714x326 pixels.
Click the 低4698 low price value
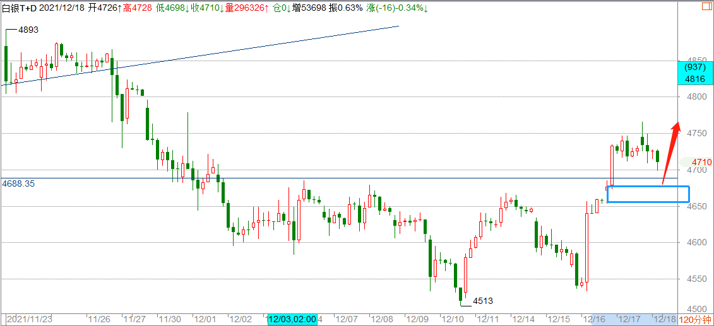tap(172, 8)
